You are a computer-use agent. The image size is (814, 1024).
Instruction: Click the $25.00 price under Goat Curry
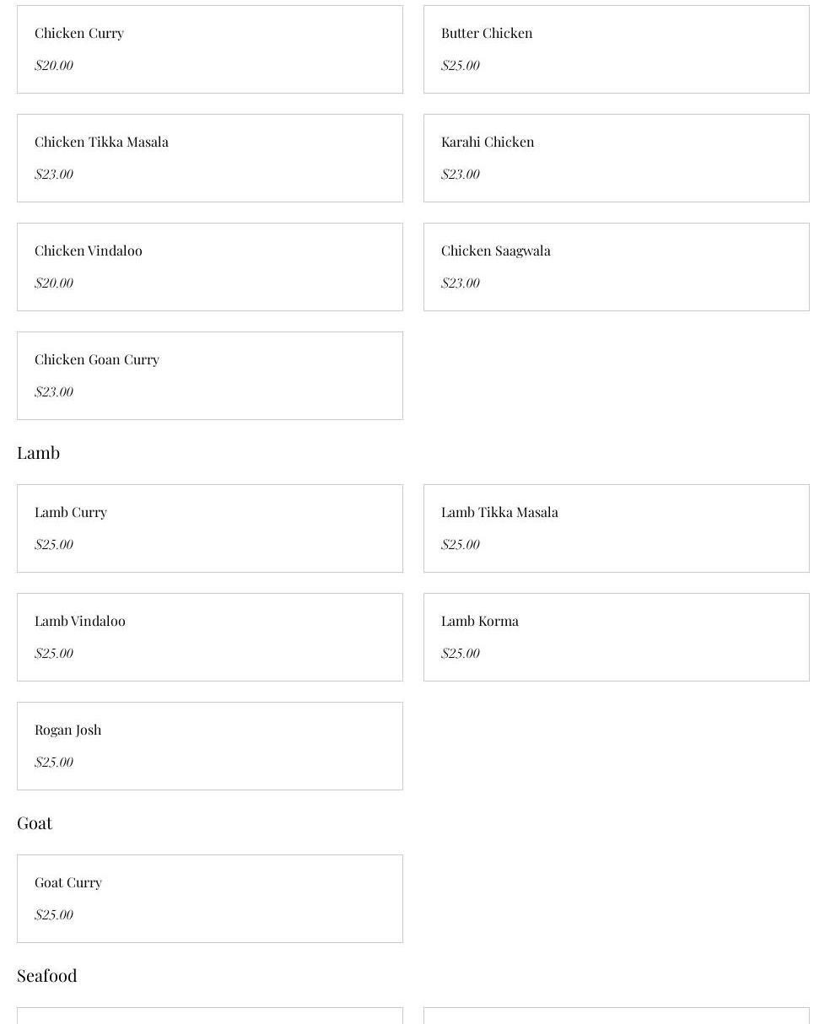pyautogui.click(x=54, y=914)
